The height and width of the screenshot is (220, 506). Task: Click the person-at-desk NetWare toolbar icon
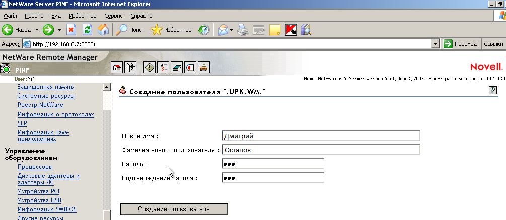point(204,67)
